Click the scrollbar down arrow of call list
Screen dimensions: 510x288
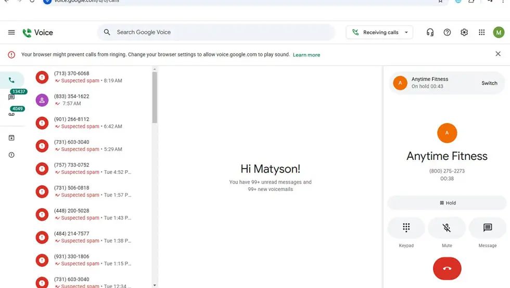click(155, 285)
